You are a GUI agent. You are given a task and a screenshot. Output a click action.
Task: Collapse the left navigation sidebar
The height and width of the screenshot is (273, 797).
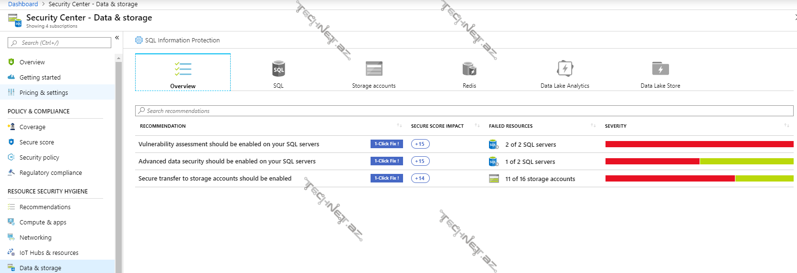coord(117,38)
